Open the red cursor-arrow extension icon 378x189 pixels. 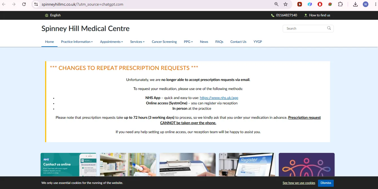tap(300, 4)
